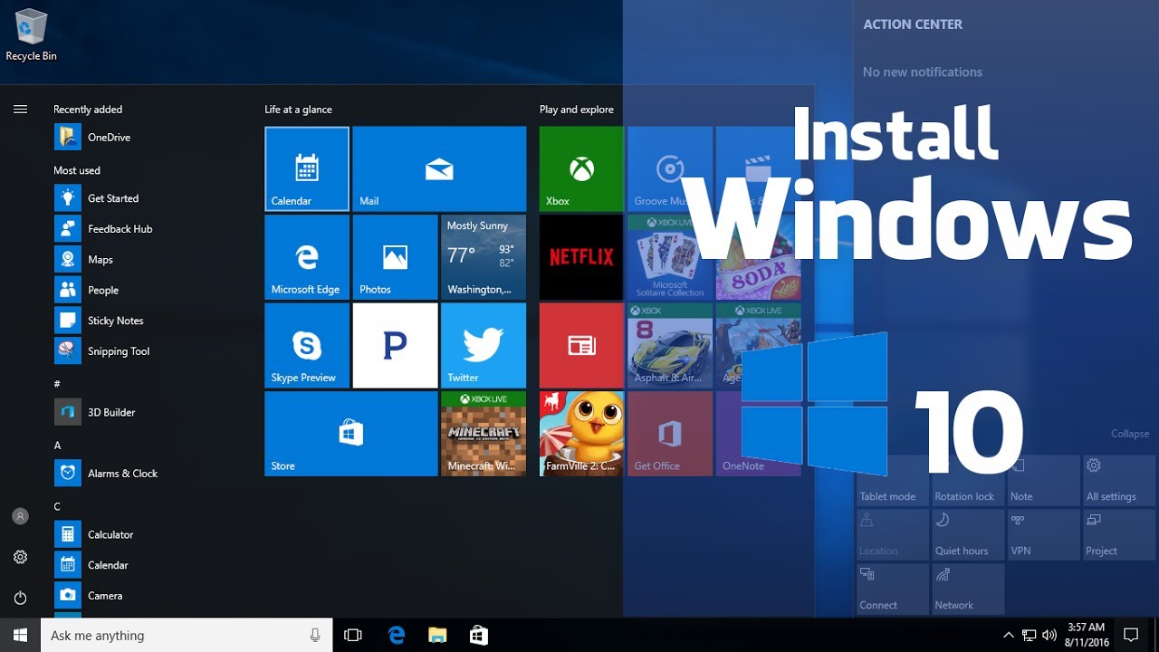Click the Network quick action
The width and height of the screenshot is (1159, 652).
[x=967, y=589]
